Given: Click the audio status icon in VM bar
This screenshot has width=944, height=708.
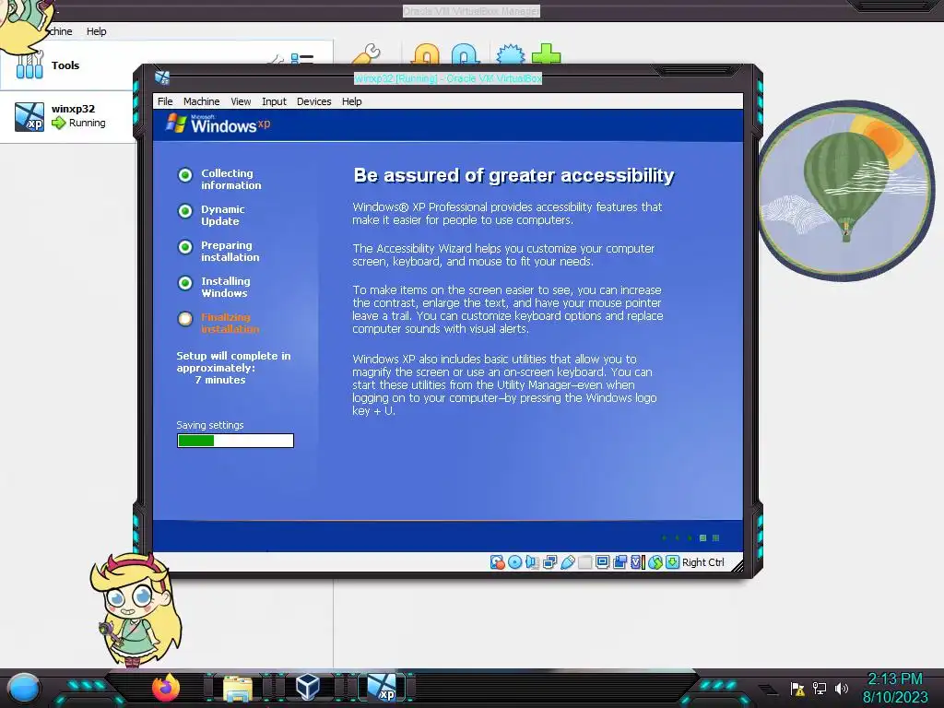Looking at the screenshot, I should tap(532, 562).
